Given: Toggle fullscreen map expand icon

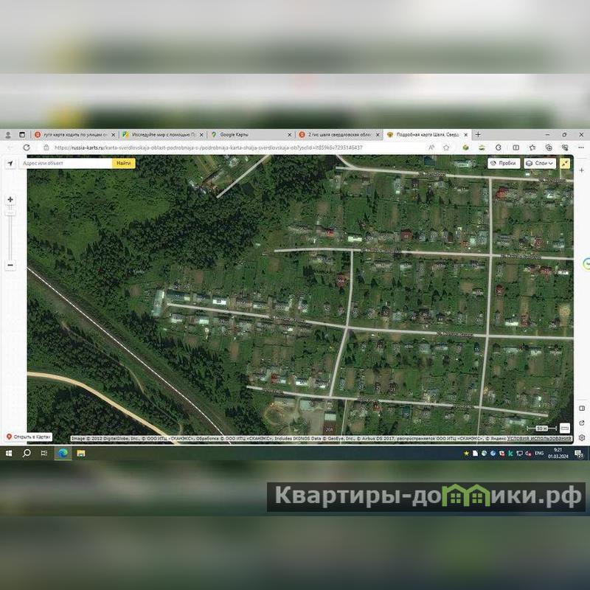Looking at the screenshot, I should pos(565,163).
